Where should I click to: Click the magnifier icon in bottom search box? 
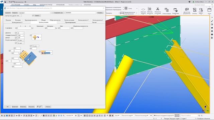coord(199,116)
